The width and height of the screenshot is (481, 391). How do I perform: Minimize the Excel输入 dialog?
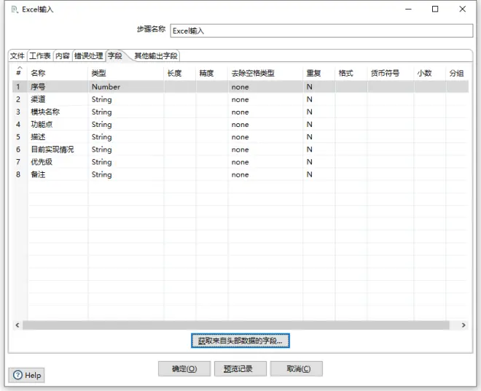[x=408, y=9]
